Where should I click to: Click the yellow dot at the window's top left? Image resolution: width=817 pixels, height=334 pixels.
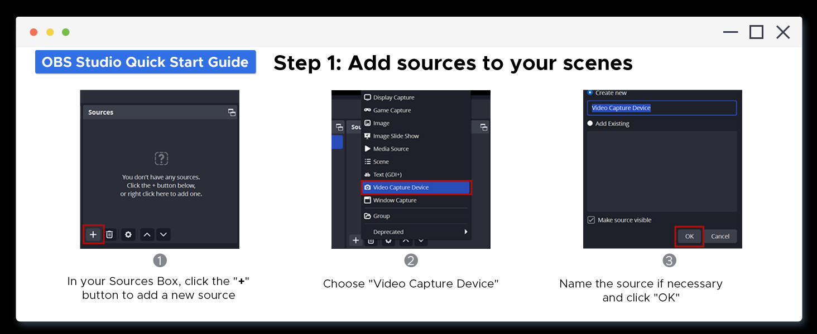(x=50, y=32)
